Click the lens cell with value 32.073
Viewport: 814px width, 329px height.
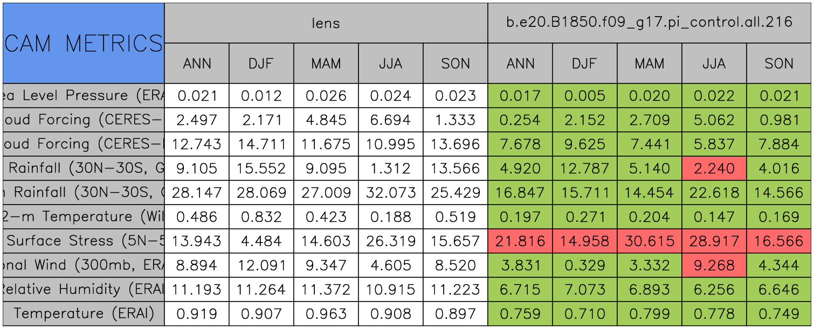tap(390, 192)
